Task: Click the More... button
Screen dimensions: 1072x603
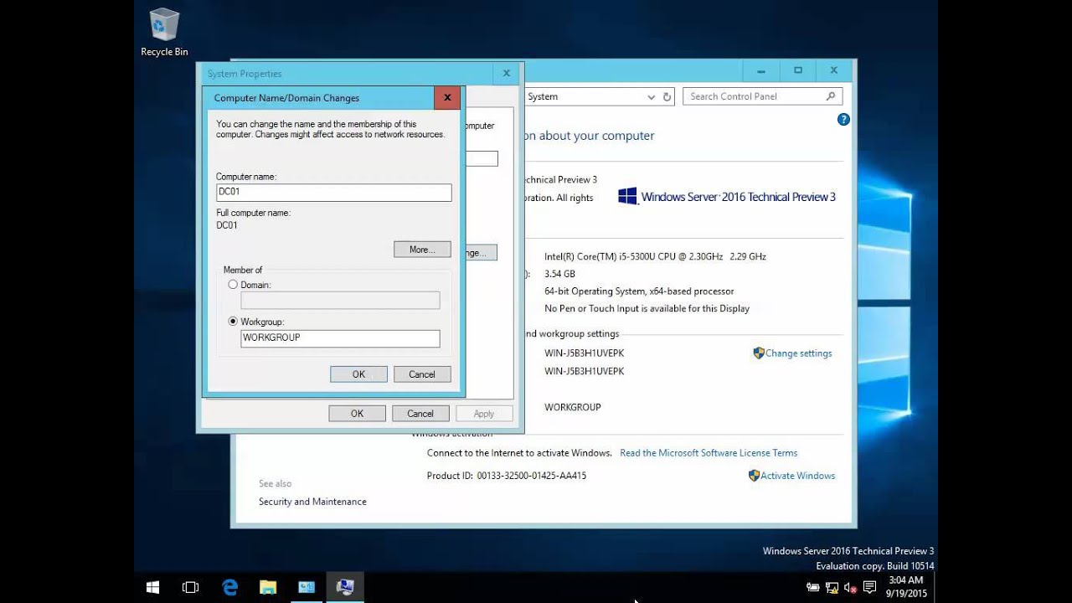Action: 422,250
